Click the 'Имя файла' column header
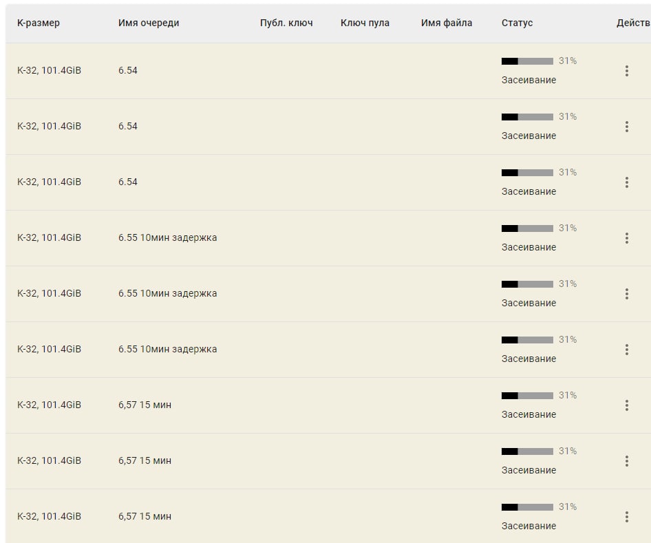The width and height of the screenshot is (651, 543). 447,23
